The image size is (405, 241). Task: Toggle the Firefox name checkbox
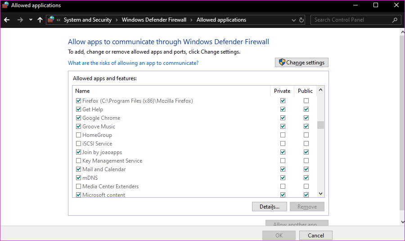tap(78, 100)
